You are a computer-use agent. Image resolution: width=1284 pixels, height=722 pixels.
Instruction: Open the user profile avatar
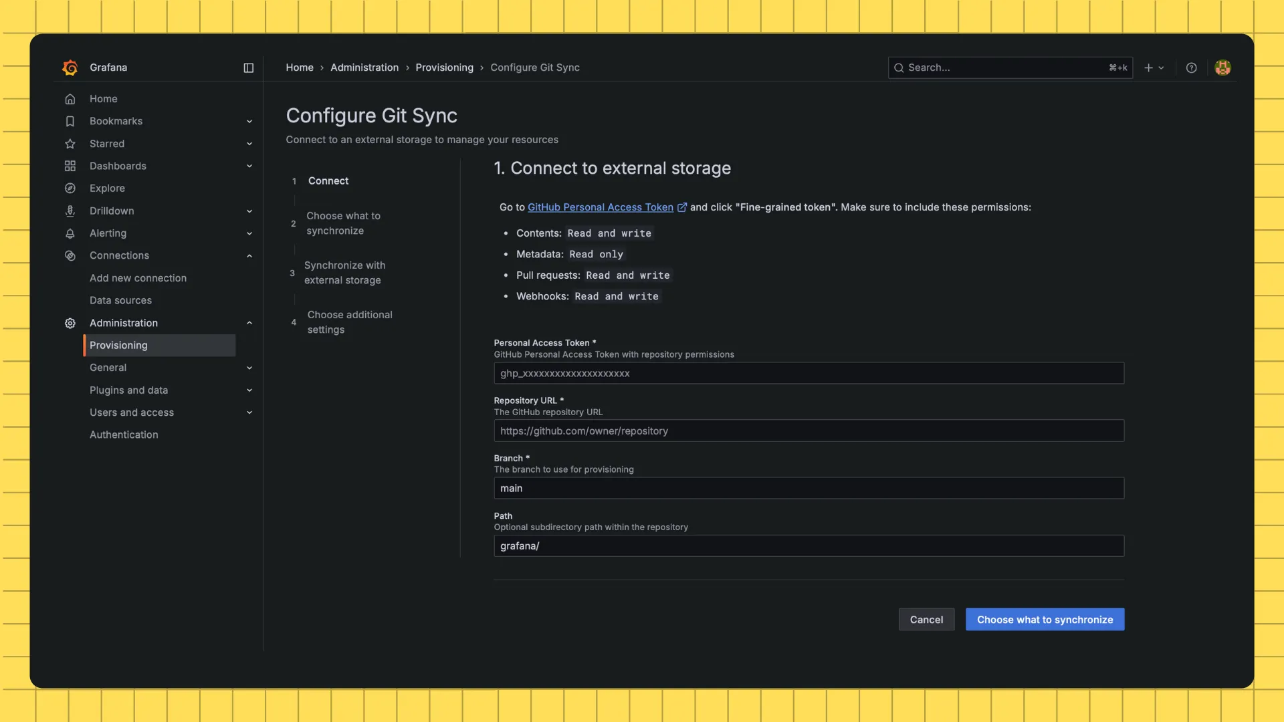[1222, 68]
